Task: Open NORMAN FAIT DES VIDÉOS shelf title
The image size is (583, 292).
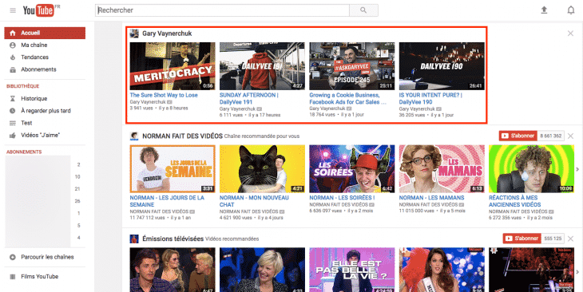Action: 182,136
